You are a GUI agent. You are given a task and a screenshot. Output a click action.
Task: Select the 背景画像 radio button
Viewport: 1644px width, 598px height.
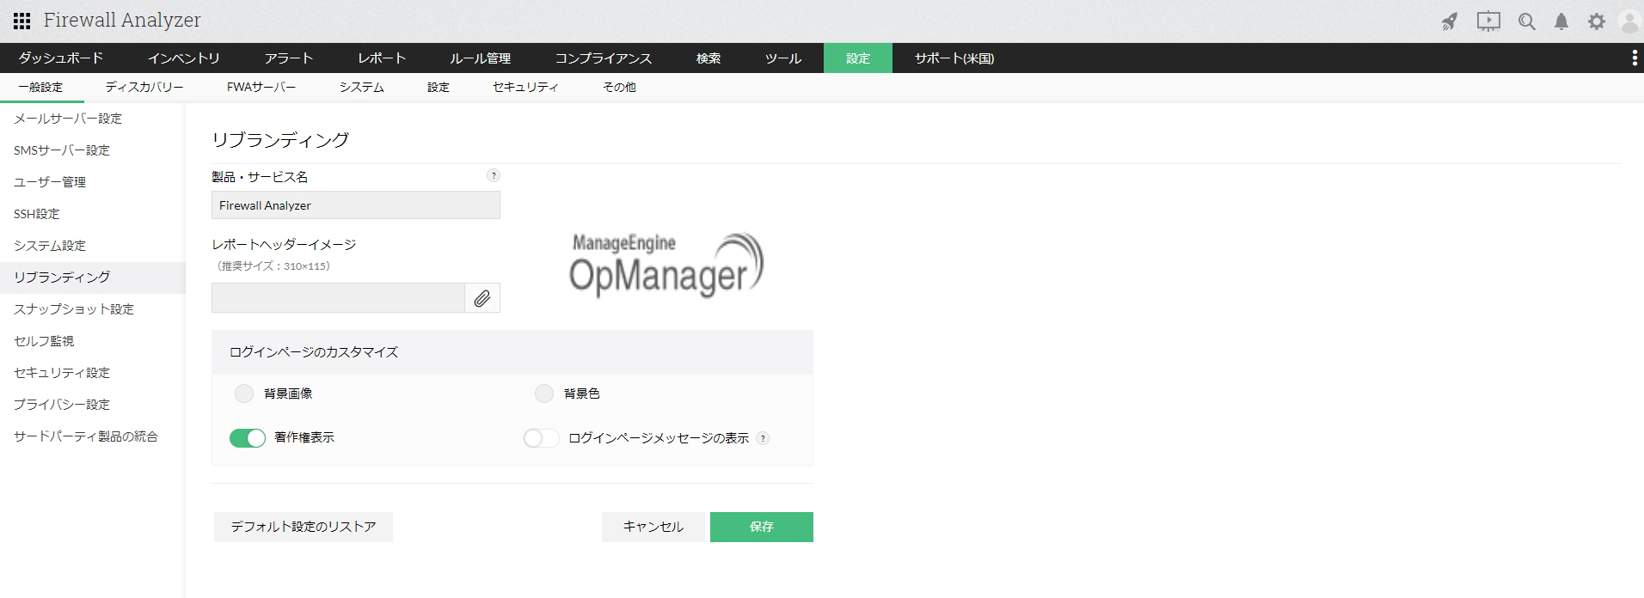tap(244, 394)
